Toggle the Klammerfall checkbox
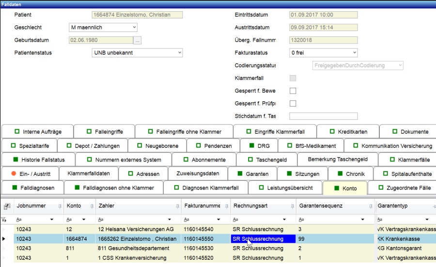436x267 pixels. pyautogui.click(x=293, y=78)
